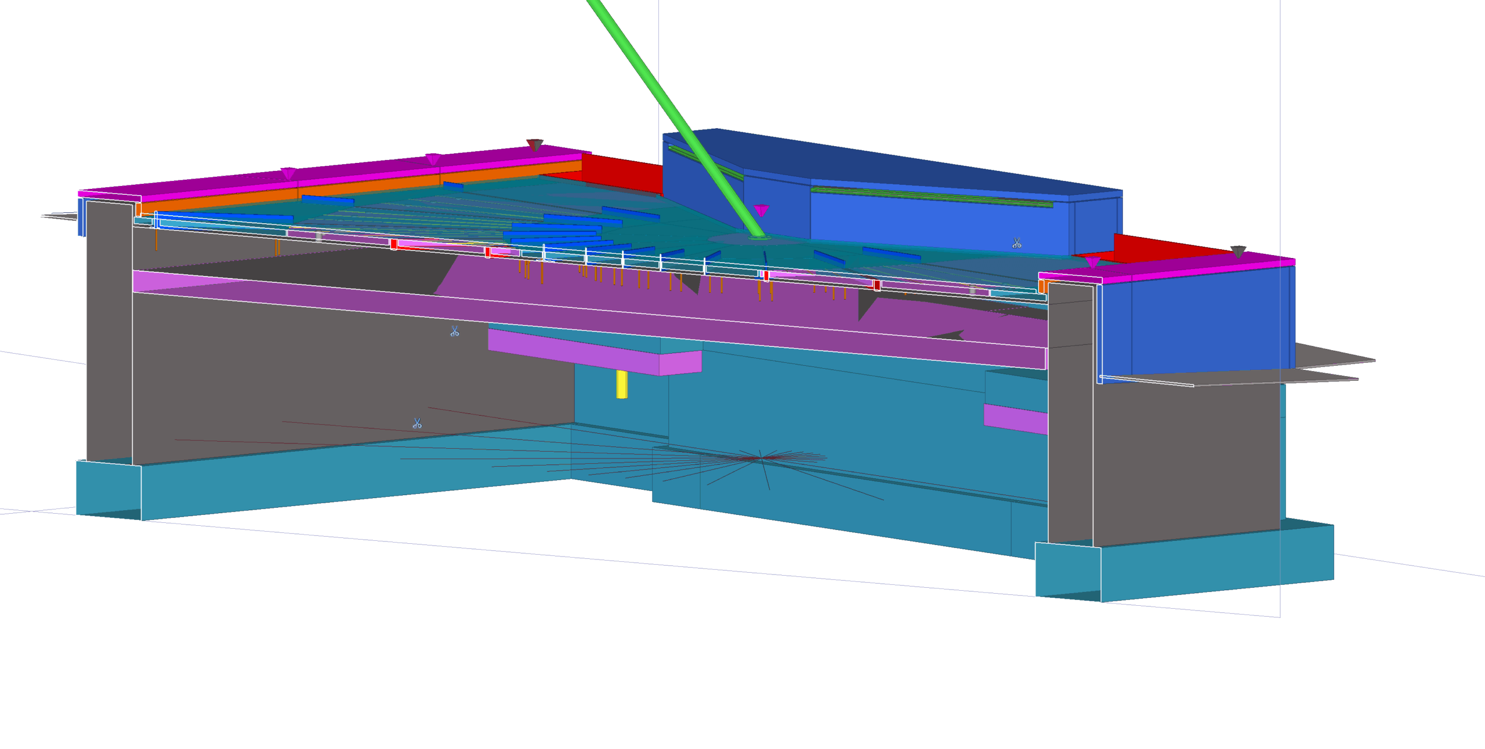Click the scissors clip icon on the blue block

coord(1016,243)
